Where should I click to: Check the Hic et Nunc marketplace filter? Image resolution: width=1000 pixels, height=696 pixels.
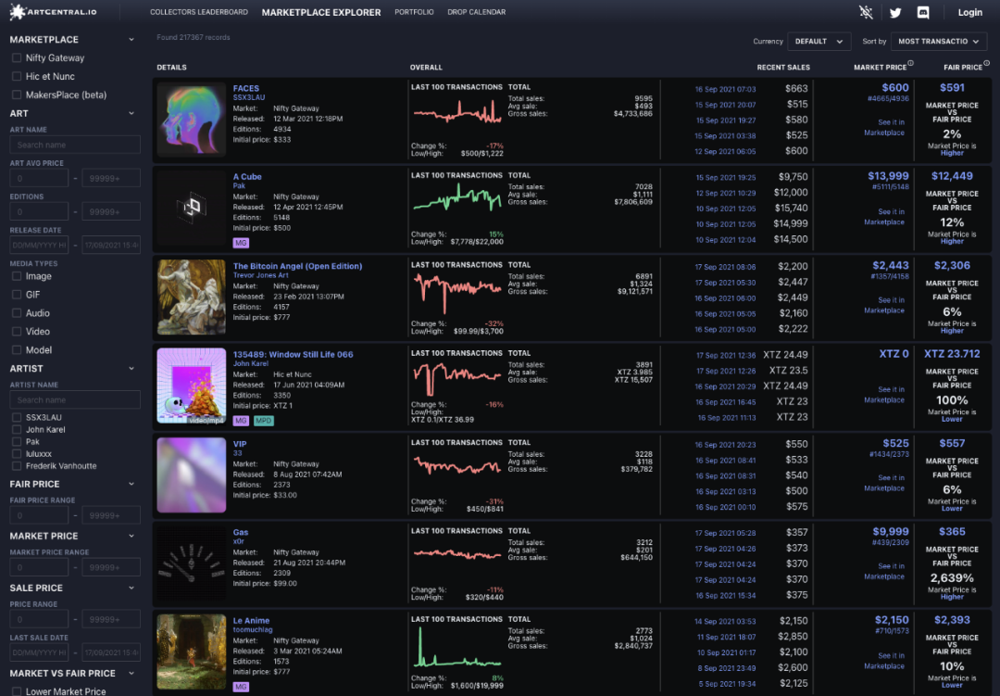[x=17, y=76]
